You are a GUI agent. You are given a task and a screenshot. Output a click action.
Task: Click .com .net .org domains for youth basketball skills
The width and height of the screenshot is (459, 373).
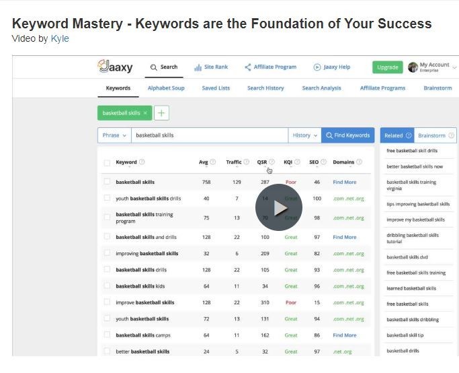(x=348, y=319)
